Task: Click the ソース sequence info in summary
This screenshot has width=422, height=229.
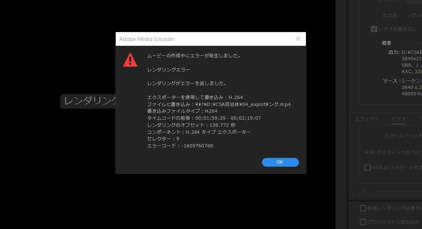Action: click(412, 81)
